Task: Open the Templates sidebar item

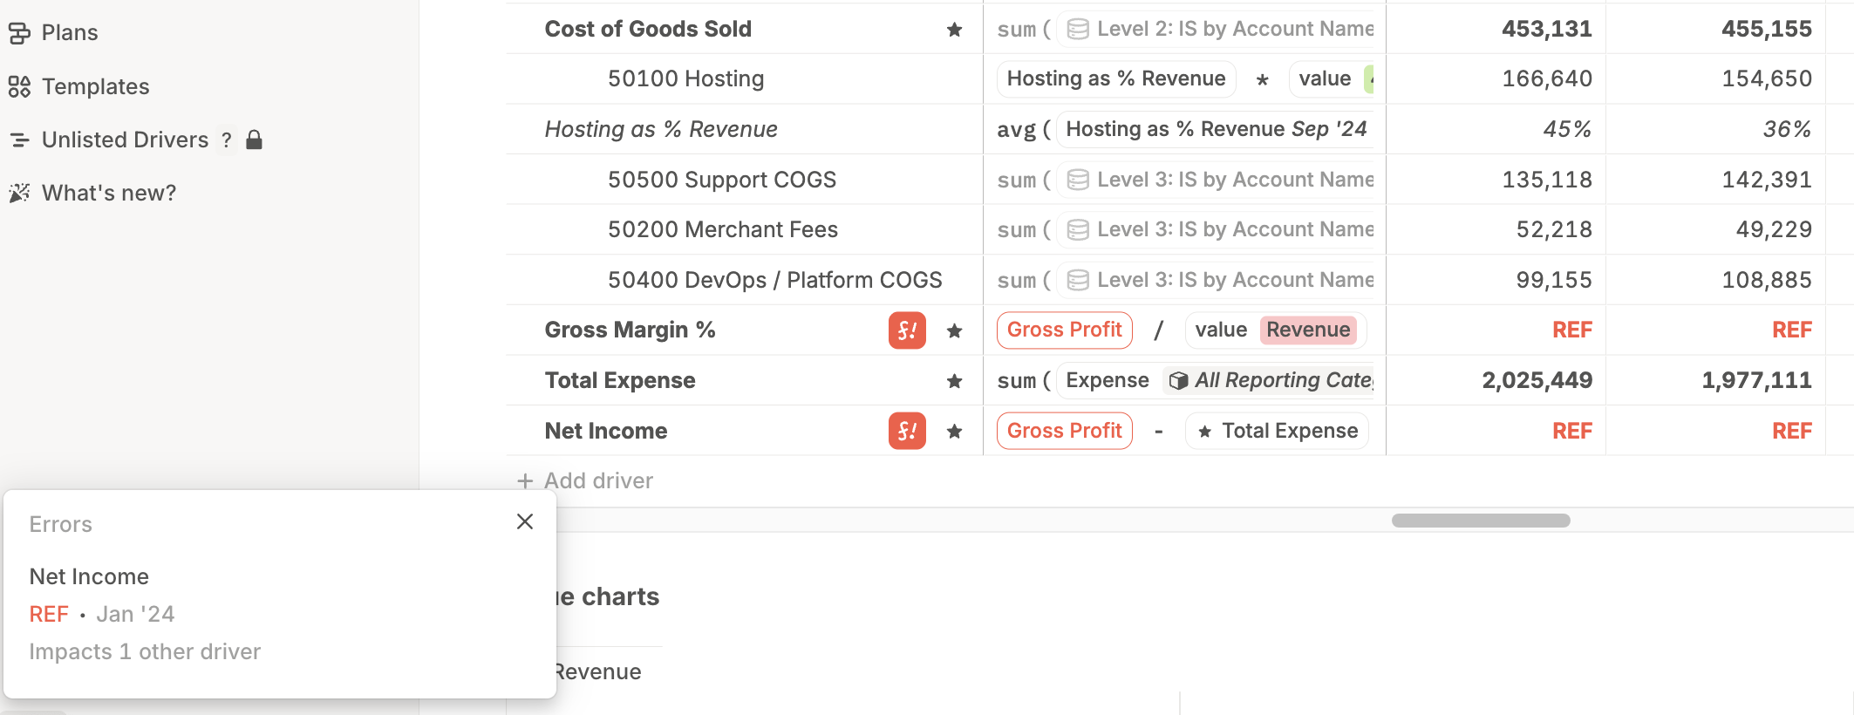Action: pos(95,86)
